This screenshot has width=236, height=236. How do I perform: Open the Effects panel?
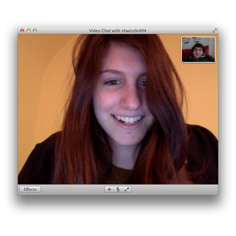click(30, 189)
